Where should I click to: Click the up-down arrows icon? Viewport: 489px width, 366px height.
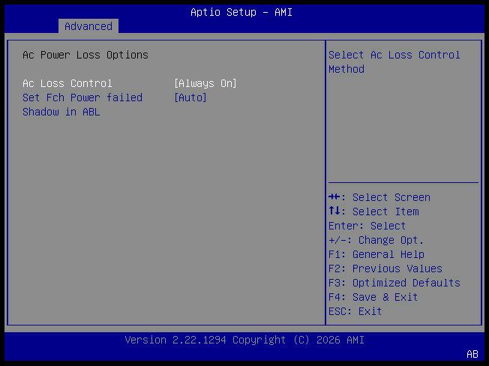(334, 211)
